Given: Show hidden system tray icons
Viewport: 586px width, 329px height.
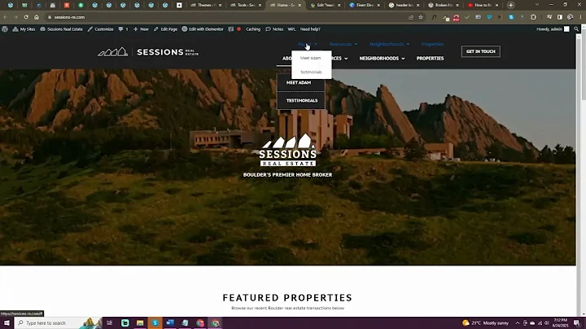Looking at the screenshot, I should coord(518,323).
